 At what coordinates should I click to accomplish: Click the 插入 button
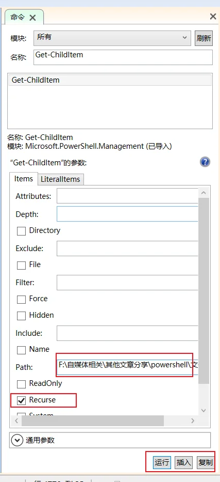click(183, 462)
